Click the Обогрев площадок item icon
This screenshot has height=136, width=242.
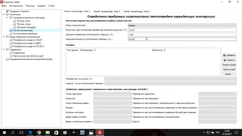[x=14, y=27]
